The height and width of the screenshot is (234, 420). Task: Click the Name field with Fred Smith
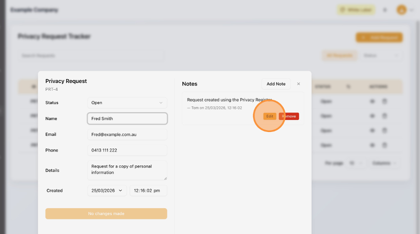tap(127, 118)
